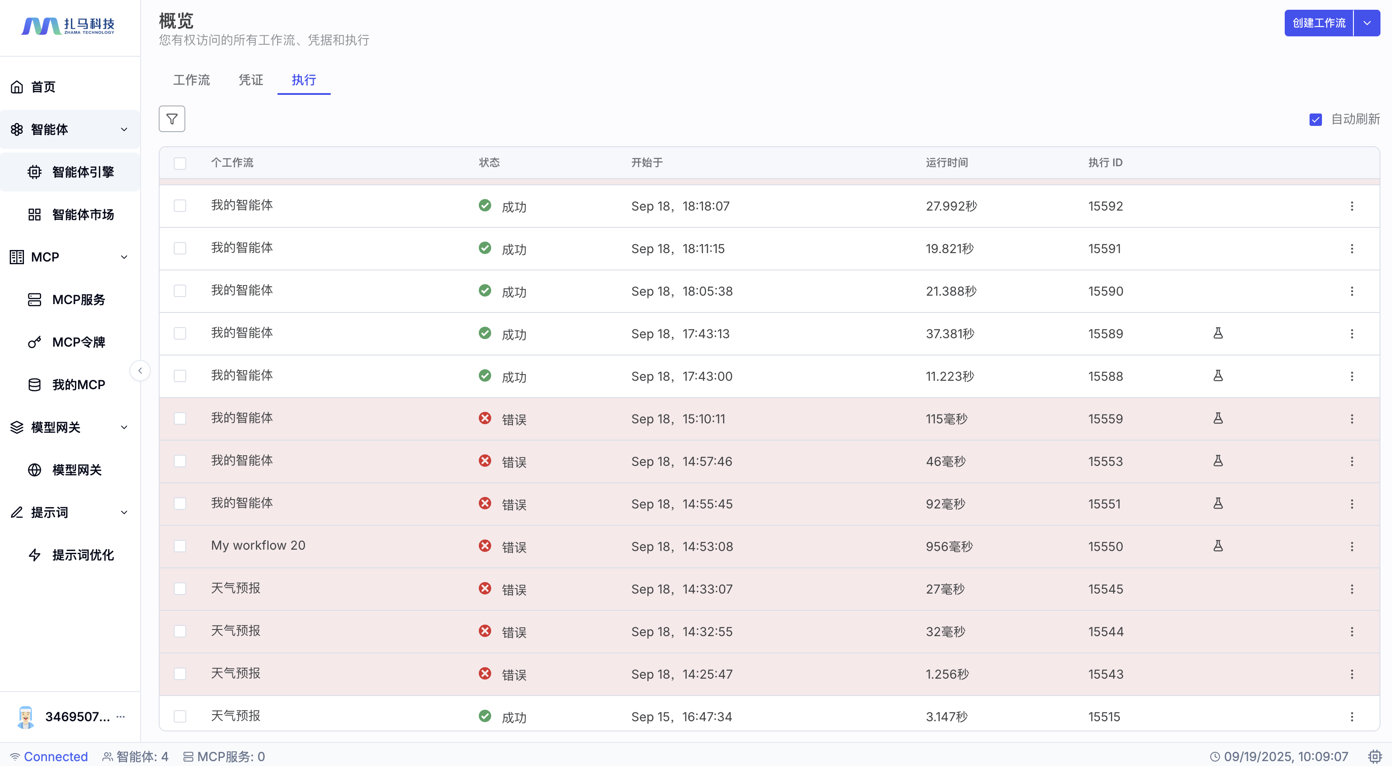Tick the select-all checkbox in table header
This screenshot has height=766, width=1392.
click(x=180, y=163)
